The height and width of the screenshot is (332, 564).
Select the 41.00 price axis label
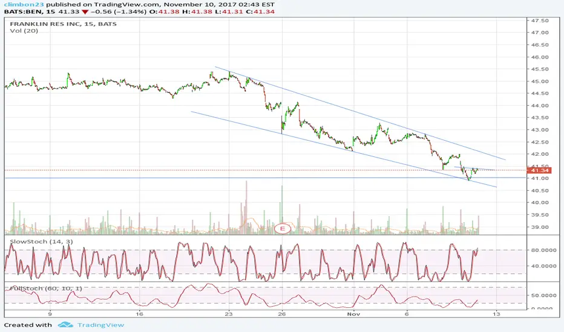540,179
